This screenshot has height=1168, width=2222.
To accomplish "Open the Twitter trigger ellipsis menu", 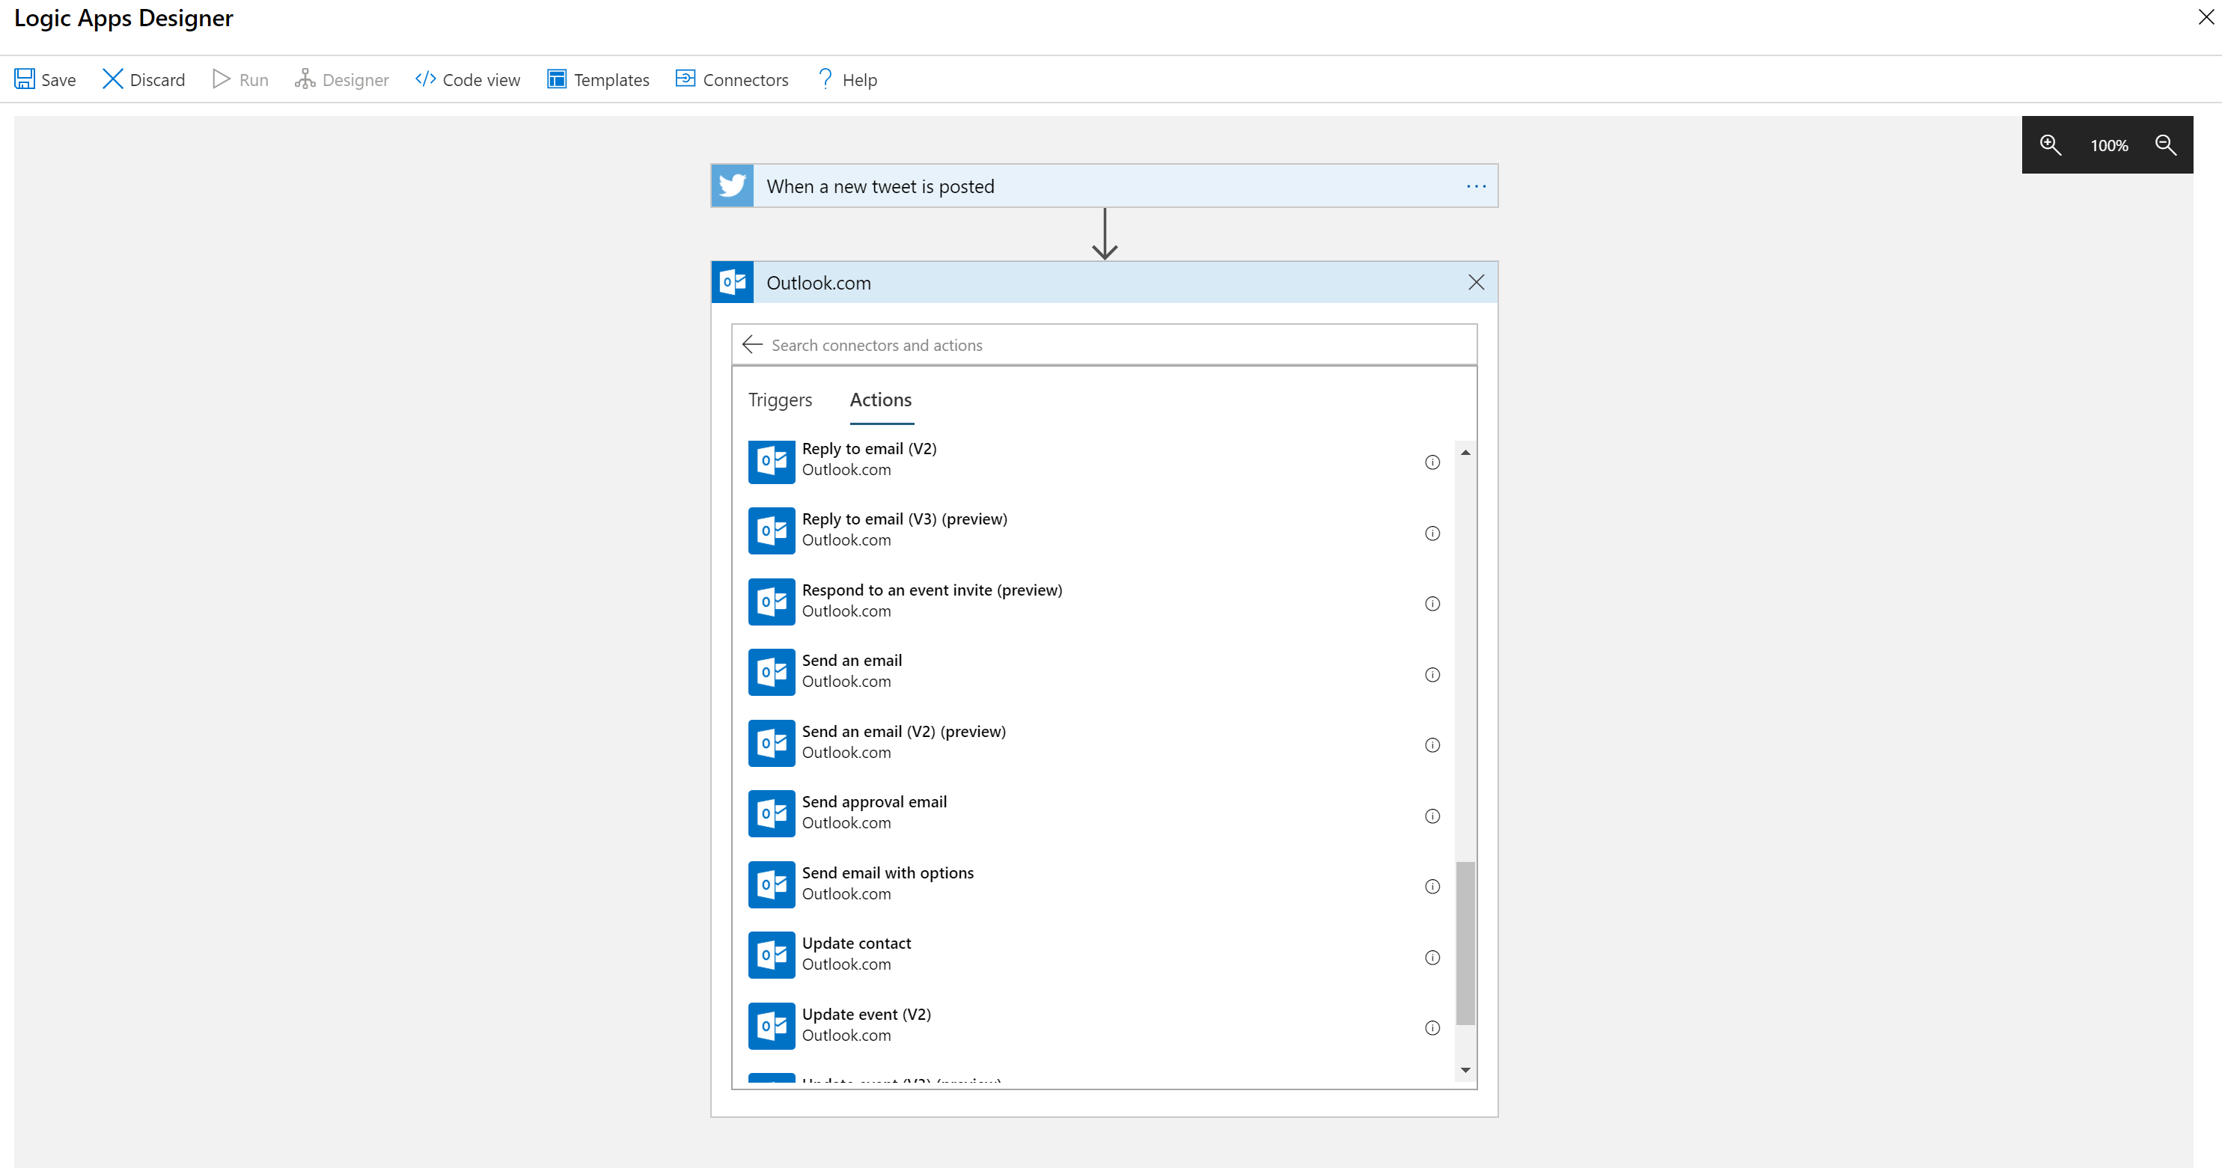I will [1476, 186].
